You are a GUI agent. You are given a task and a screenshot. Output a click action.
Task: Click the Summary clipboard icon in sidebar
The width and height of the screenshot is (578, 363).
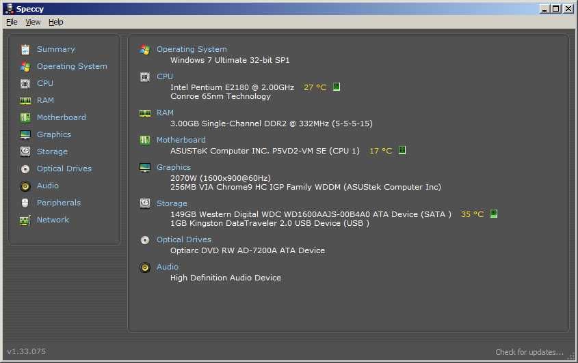point(25,49)
